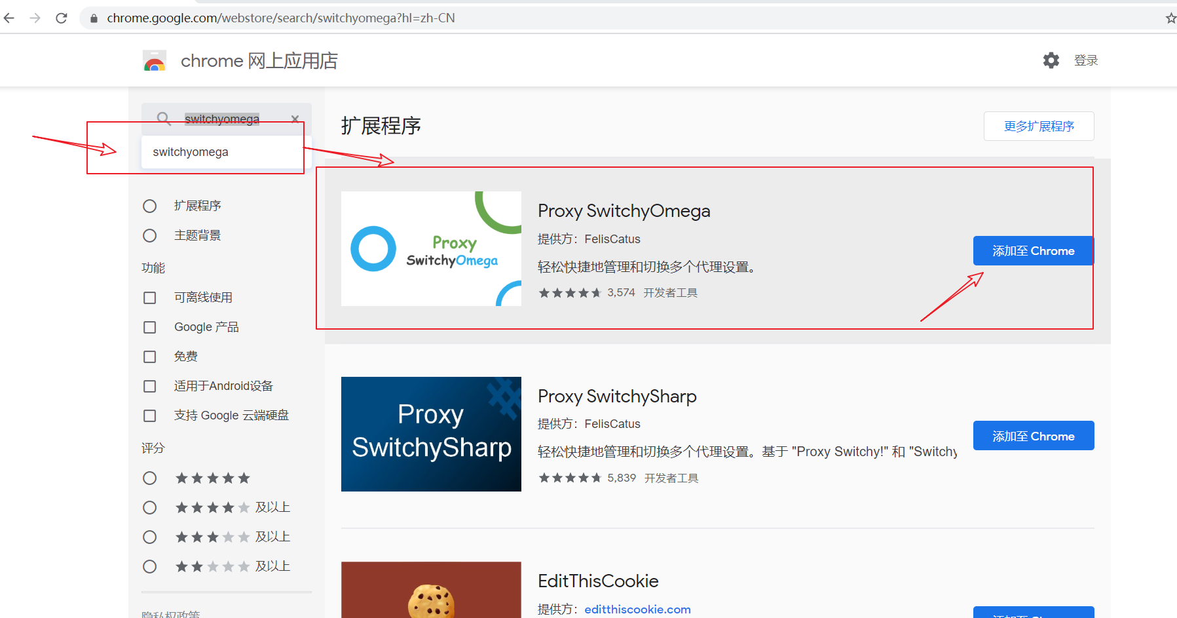The width and height of the screenshot is (1177, 618).
Task: Click SwitchyOmega's 提供方: FelisCatus text
Action: [x=589, y=239]
